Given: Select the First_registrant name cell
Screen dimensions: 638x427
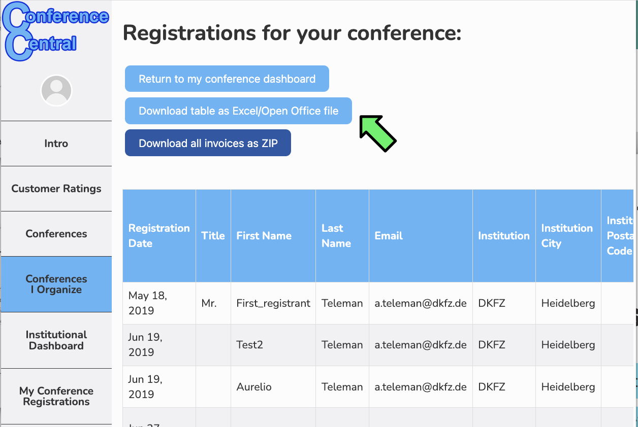Looking at the screenshot, I should [273, 303].
